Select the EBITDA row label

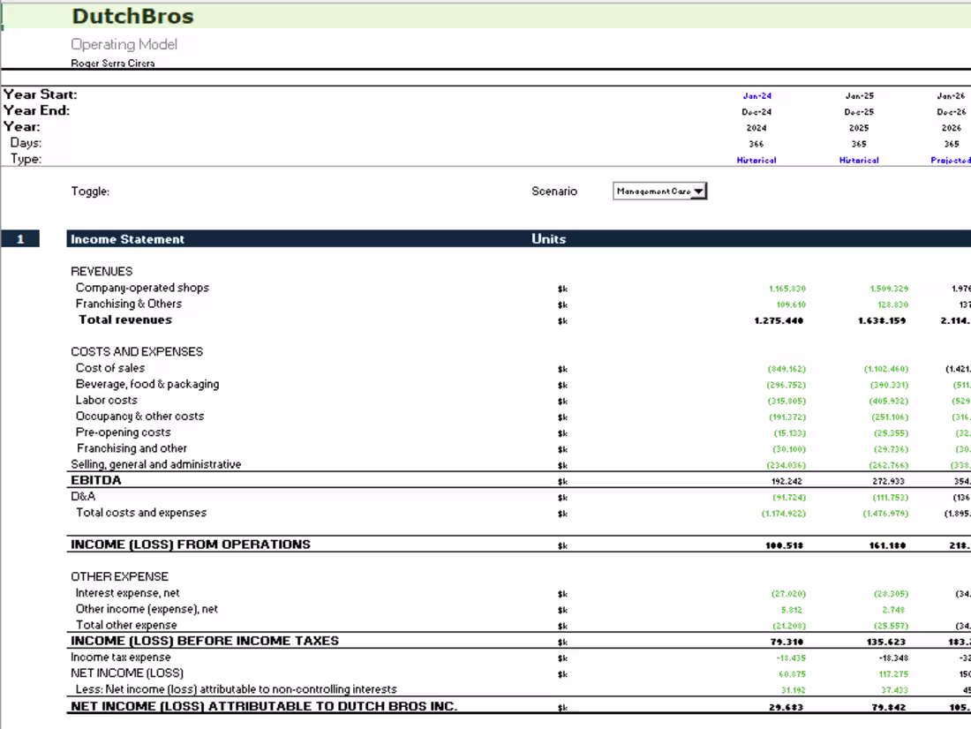click(96, 481)
